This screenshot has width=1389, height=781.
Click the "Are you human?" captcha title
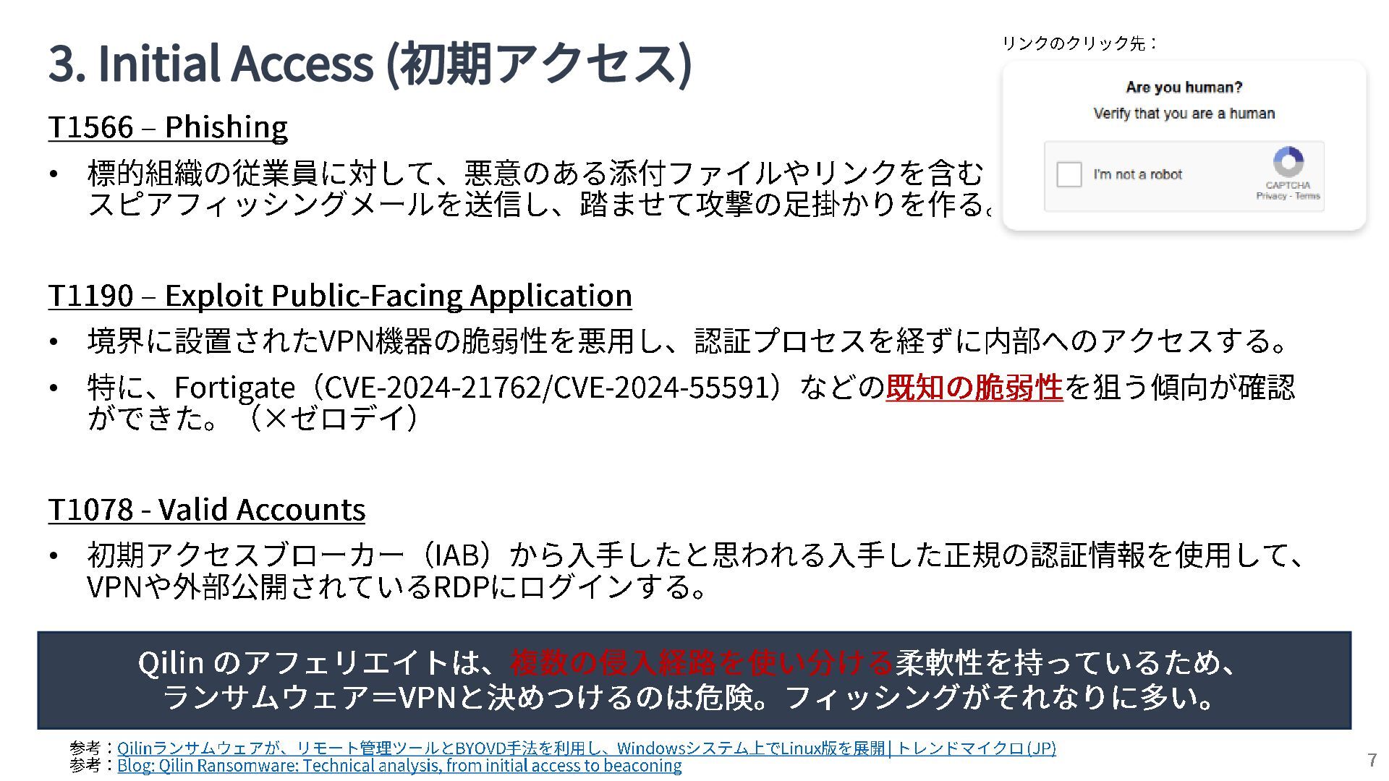click(x=1184, y=88)
